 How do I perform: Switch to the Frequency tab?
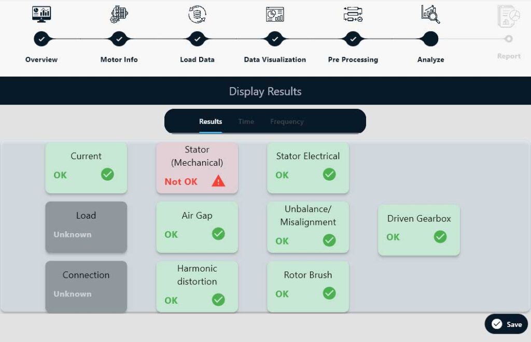click(287, 122)
